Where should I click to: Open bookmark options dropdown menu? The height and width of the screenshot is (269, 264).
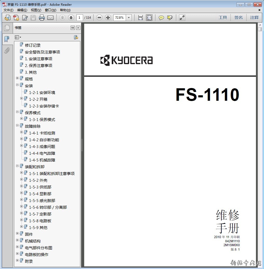pos(18,37)
